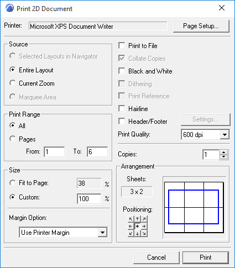
Task: Click the bottom-left positioning arrow
Action: pos(130,233)
